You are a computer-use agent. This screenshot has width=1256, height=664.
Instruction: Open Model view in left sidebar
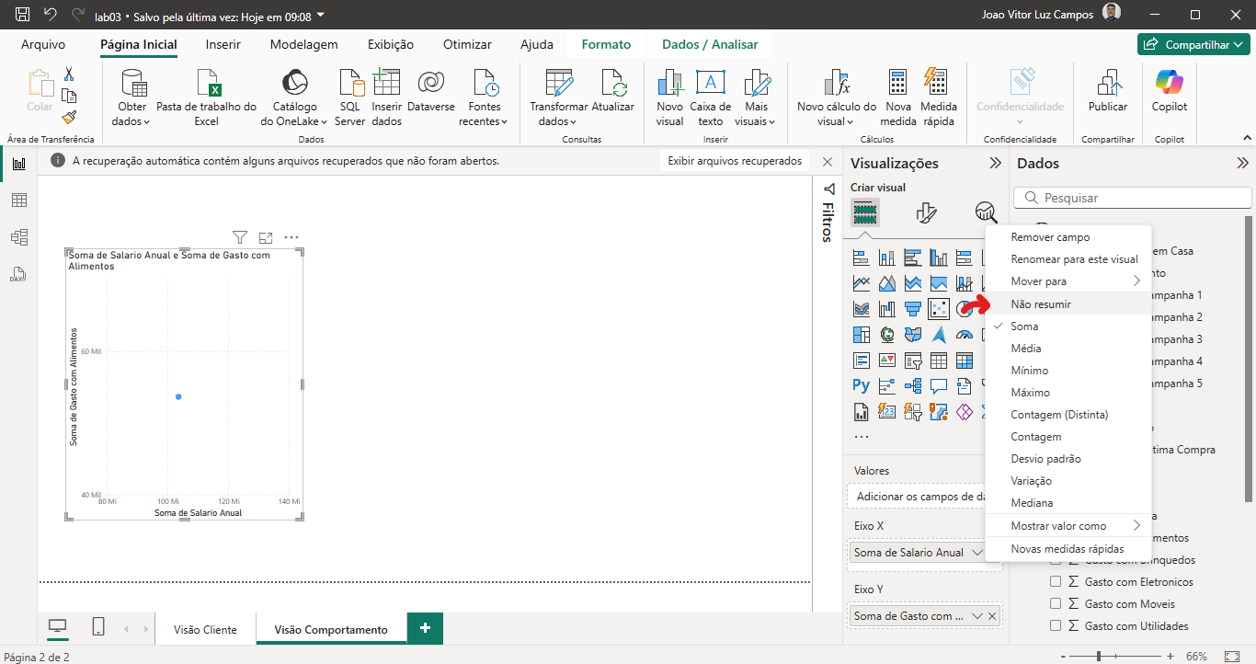coord(18,237)
